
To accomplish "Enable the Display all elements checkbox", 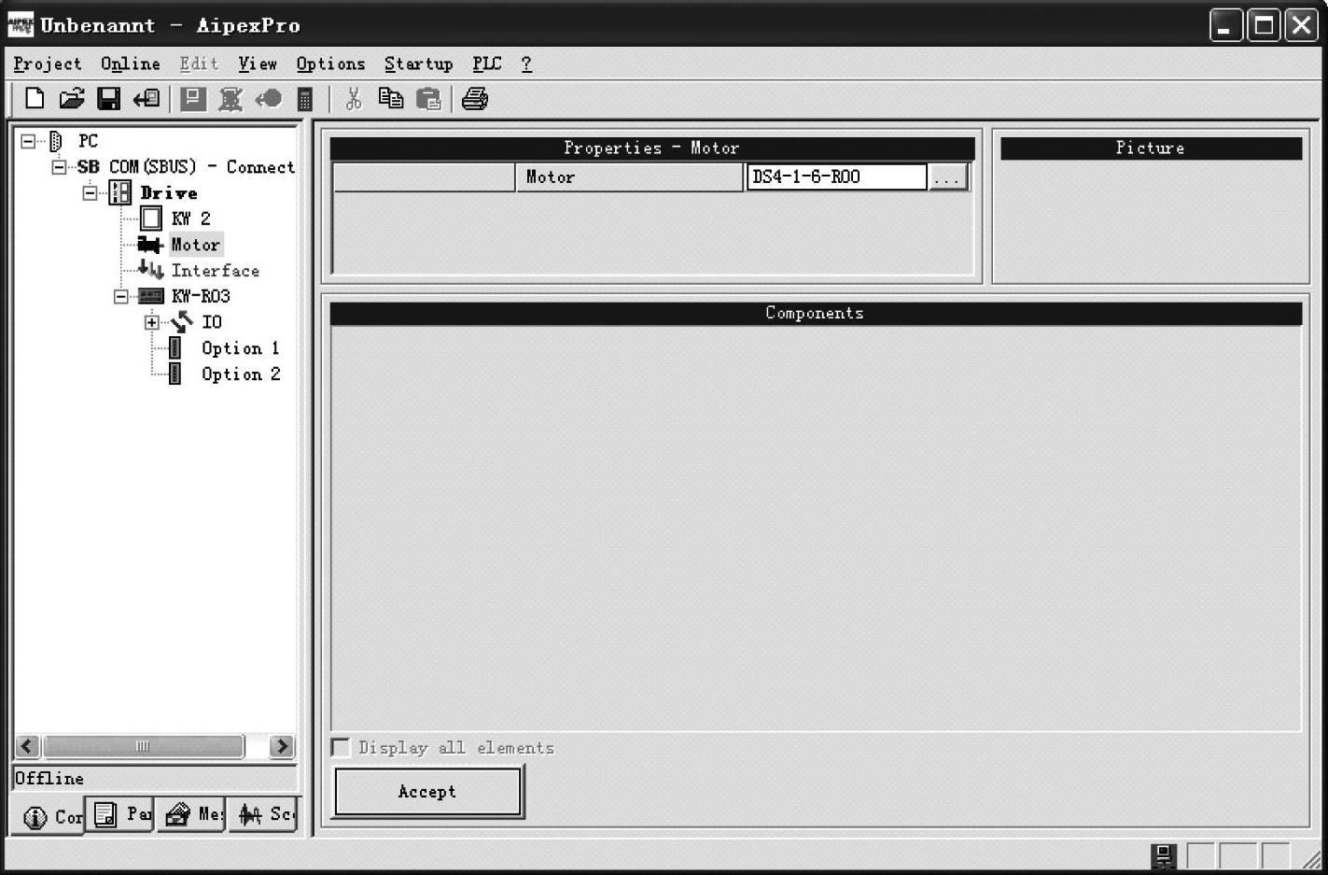I will pyautogui.click(x=341, y=747).
